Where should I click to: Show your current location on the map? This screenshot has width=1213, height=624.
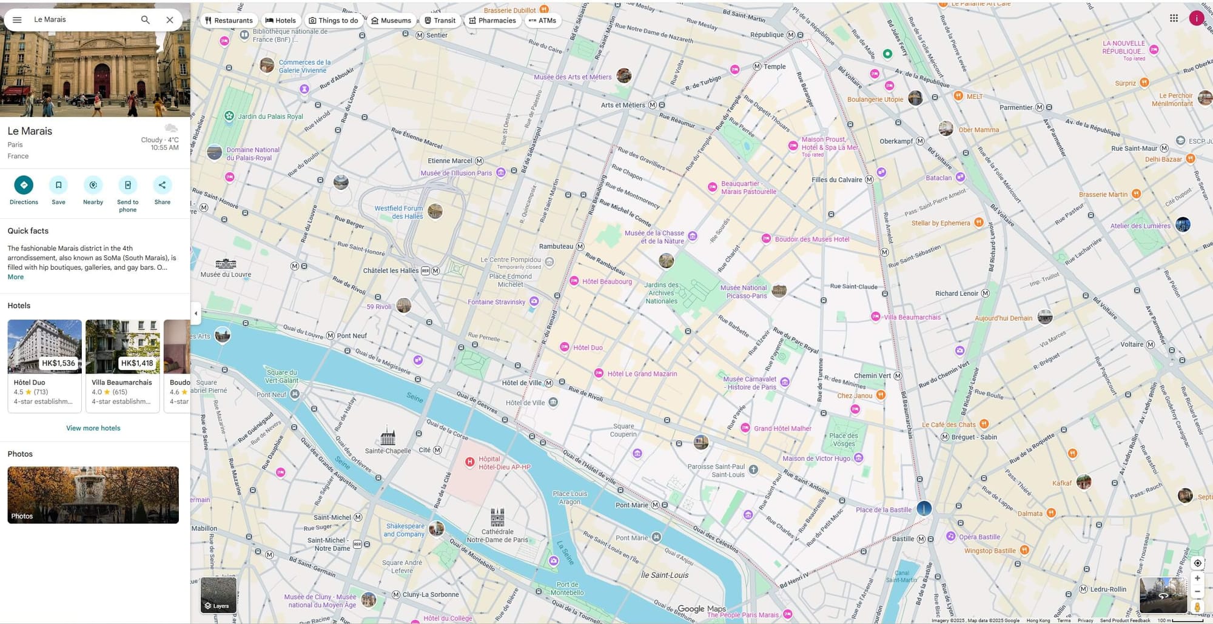click(x=1197, y=563)
